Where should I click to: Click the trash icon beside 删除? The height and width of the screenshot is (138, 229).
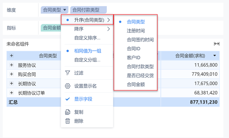68,121
